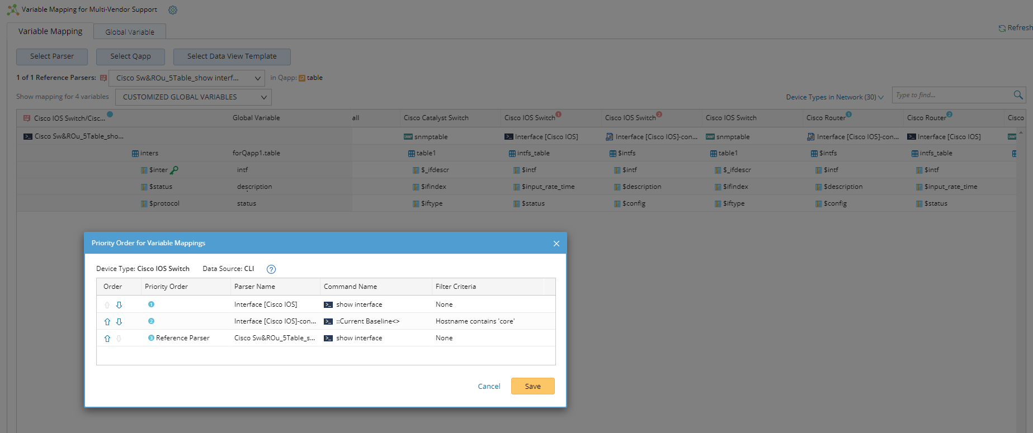The height and width of the screenshot is (433, 1033).
Task: Click the '$status' variable in reference parser column
Action: pos(161,187)
